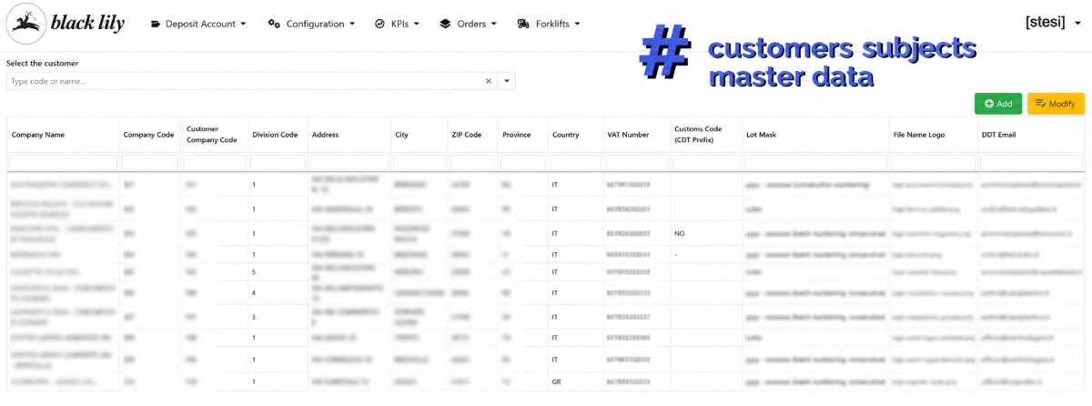Screen dimensions: 1092x406
Task: Click the folder icon beside Deposit Account
Action: click(x=156, y=24)
